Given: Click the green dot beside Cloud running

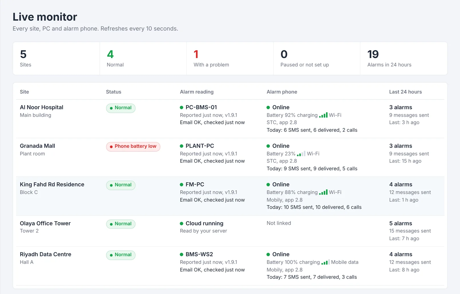Looking at the screenshot, I should pos(181,223).
